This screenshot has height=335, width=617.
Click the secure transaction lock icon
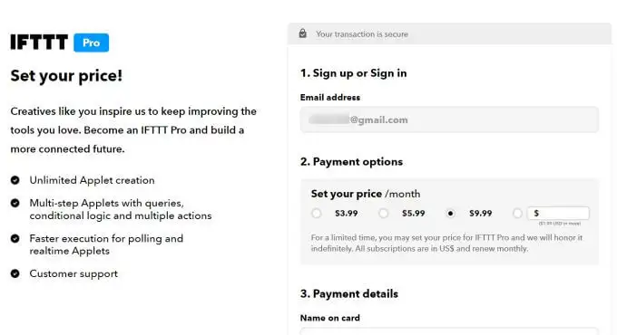[302, 33]
